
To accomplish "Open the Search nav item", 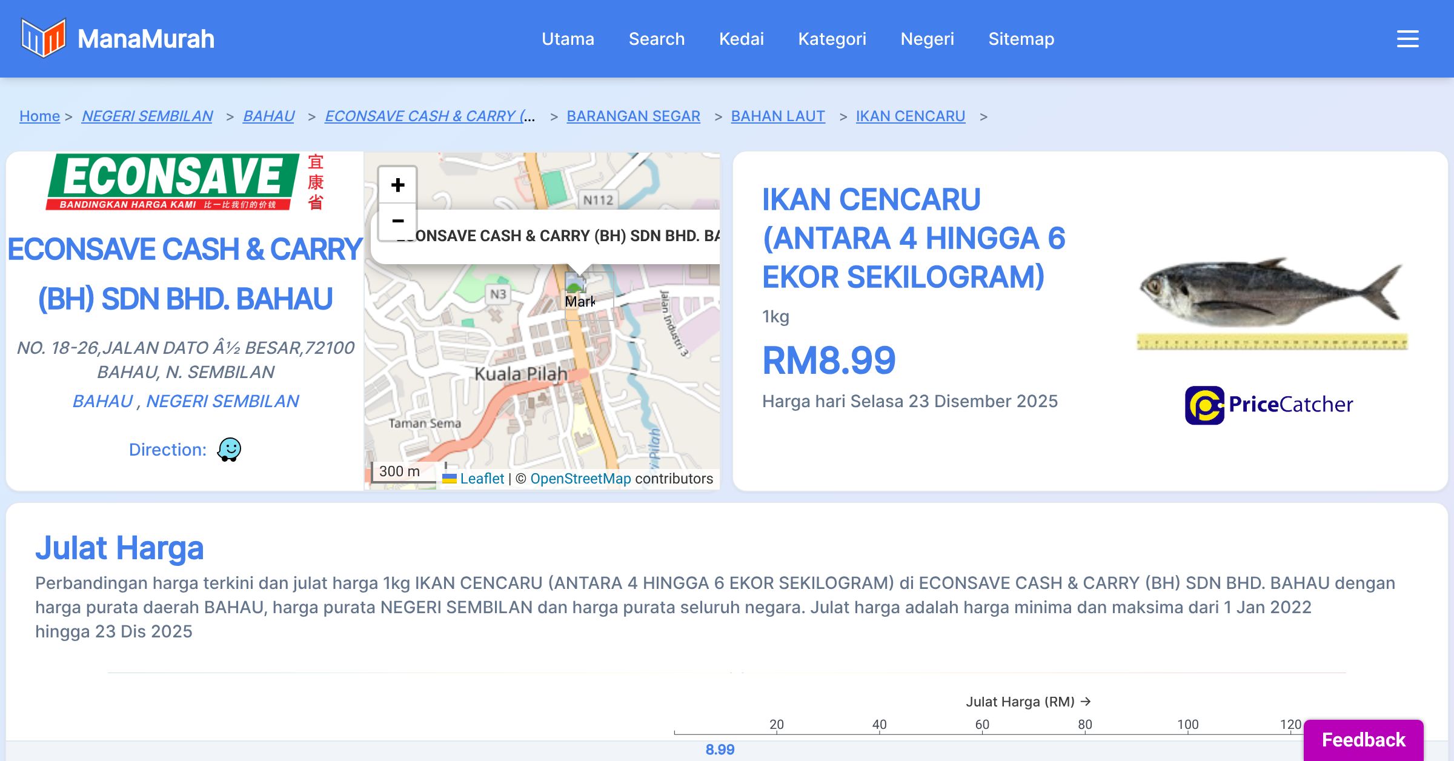I will point(656,39).
